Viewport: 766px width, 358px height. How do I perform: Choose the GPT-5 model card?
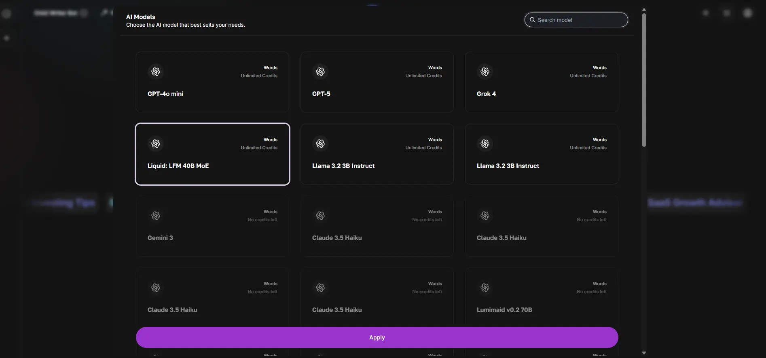[x=377, y=82]
